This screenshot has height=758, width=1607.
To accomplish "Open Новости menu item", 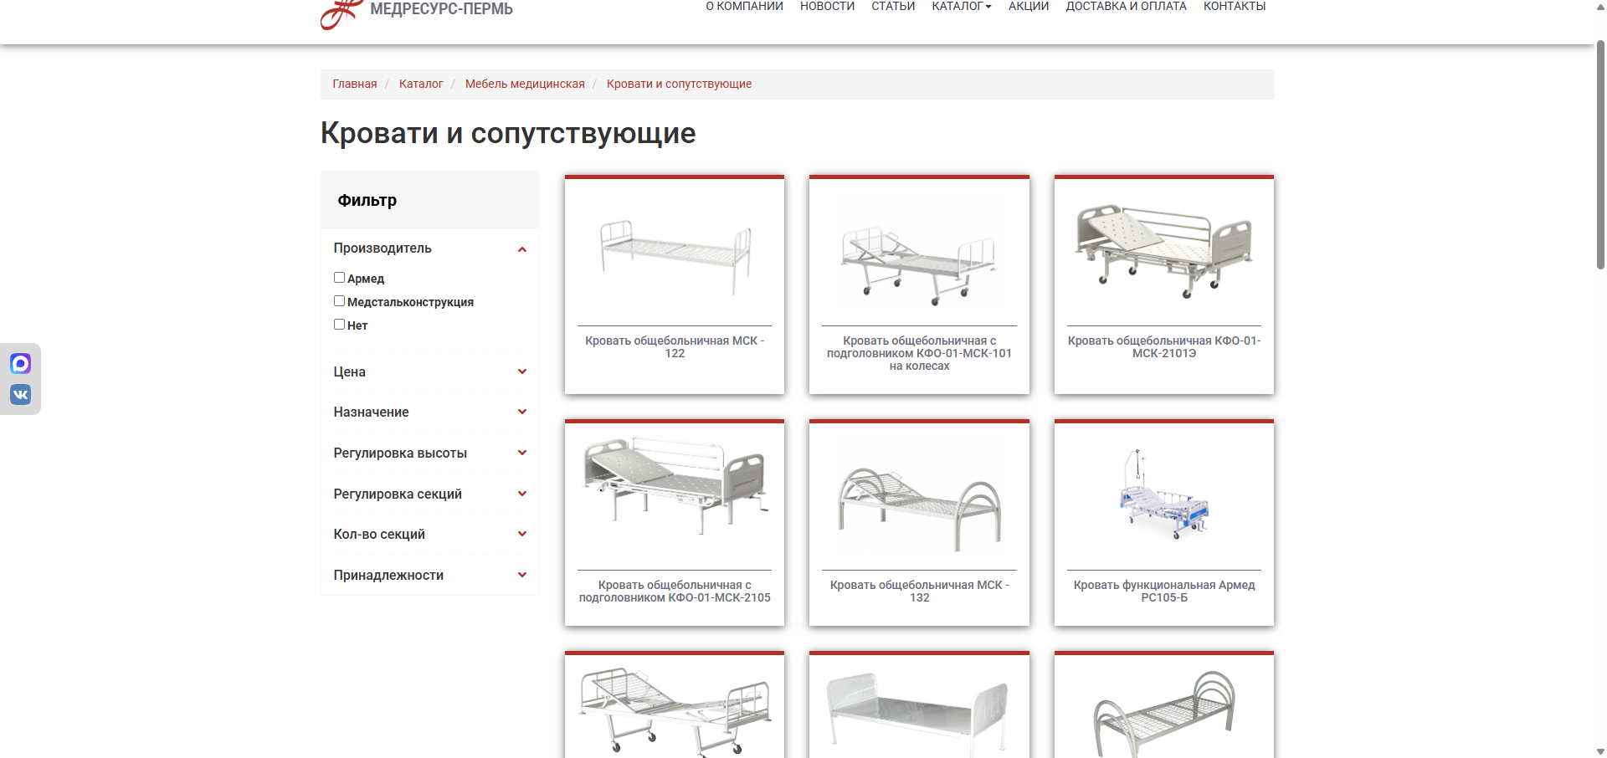I will click(x=827, y=7).
